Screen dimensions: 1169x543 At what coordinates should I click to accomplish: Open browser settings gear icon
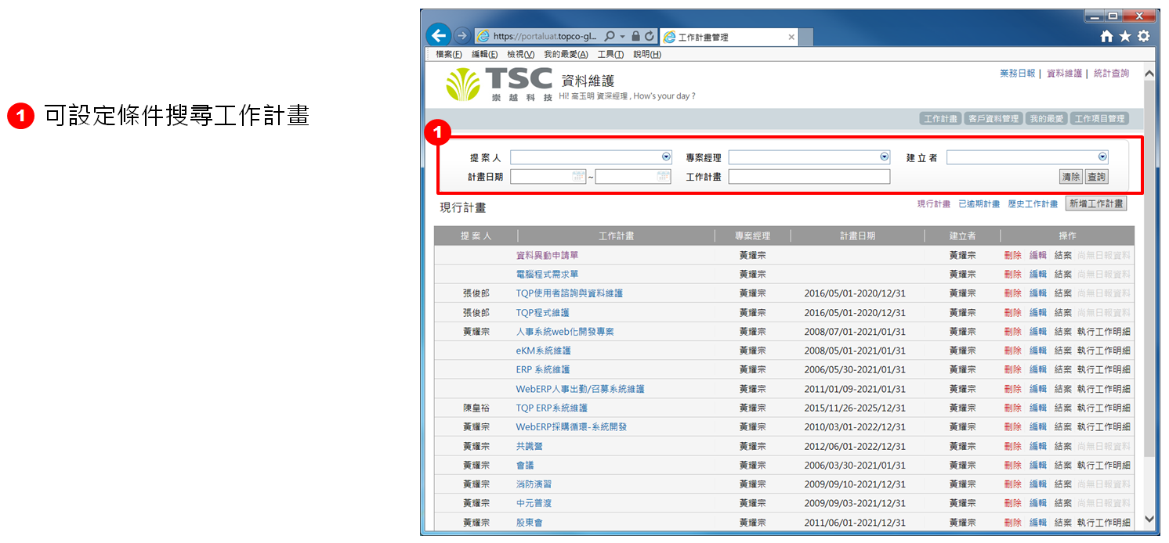coord(1143,37)
